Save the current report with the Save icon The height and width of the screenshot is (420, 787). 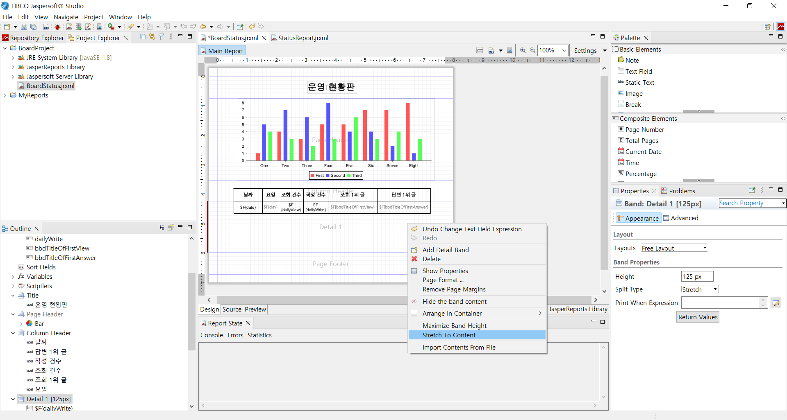24,27
